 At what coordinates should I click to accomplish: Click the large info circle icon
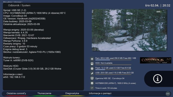coord(158,79)
